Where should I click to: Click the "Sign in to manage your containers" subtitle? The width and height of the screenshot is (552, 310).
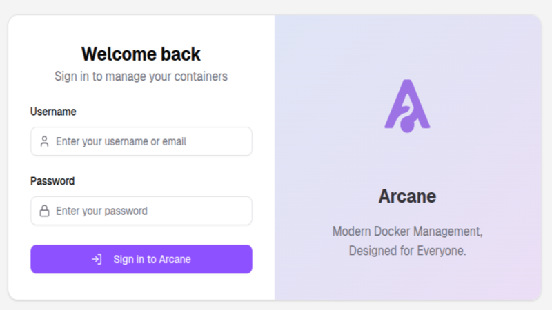[141, 76]
